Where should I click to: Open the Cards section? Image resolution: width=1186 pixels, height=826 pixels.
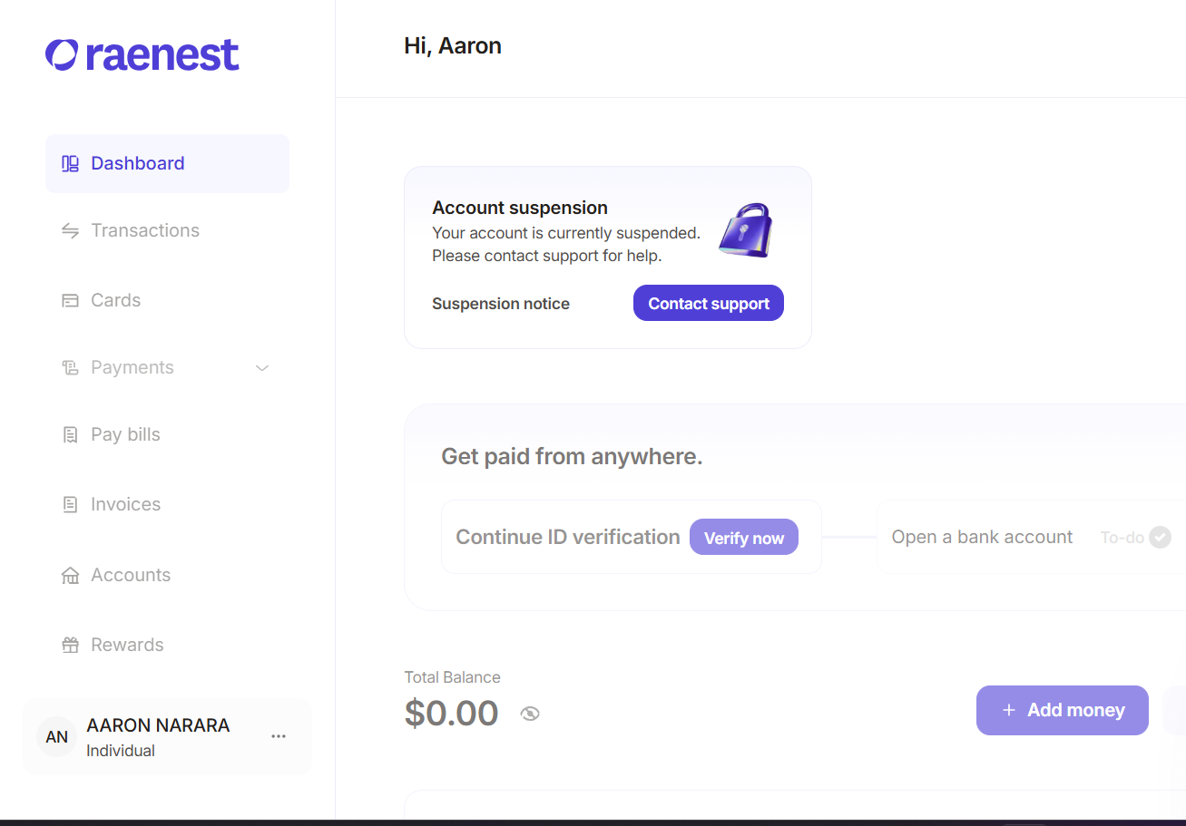point(167,301)
